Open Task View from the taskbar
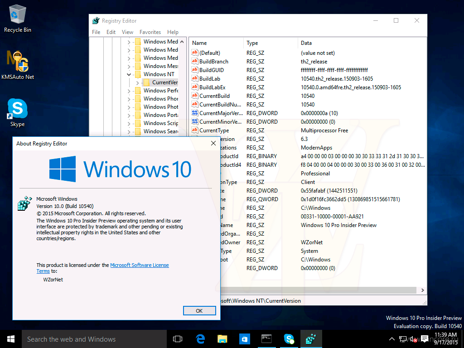 pyautogui.click(x=178, y=339)
